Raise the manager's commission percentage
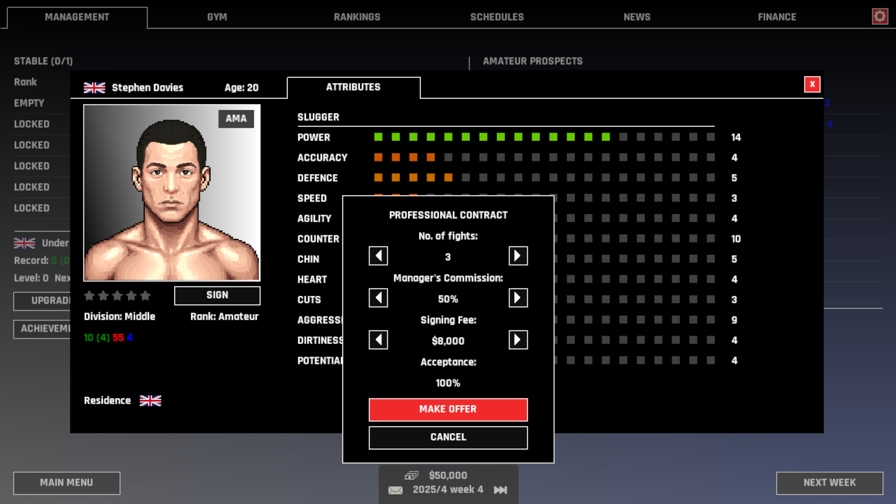This screenshot has height=504, width=896. click(518, 298)
